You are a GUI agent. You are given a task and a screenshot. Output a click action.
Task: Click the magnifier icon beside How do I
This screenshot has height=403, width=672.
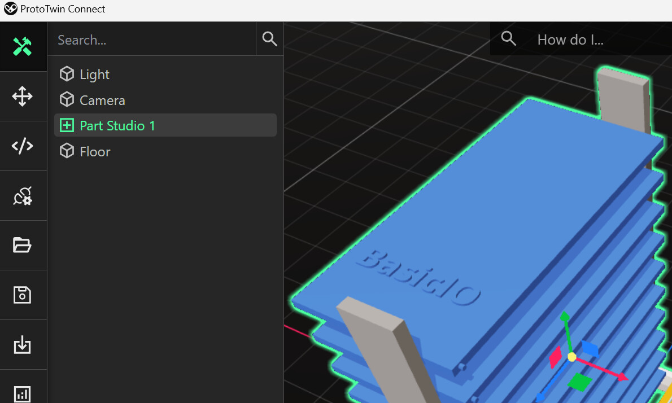click(x=509, y=39)
